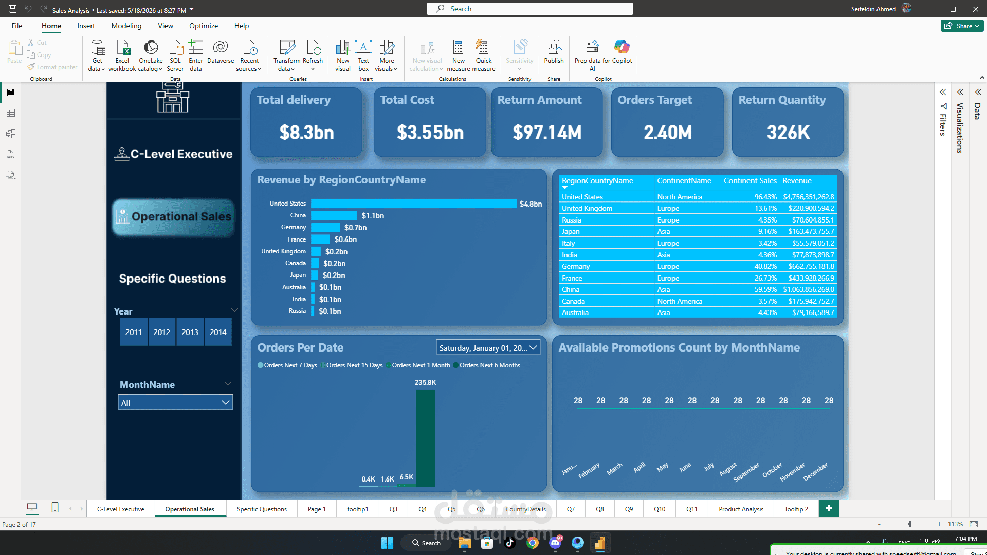Screen dimensions: 987x555
Task: Create a New measure
Action: pos(459,55)
